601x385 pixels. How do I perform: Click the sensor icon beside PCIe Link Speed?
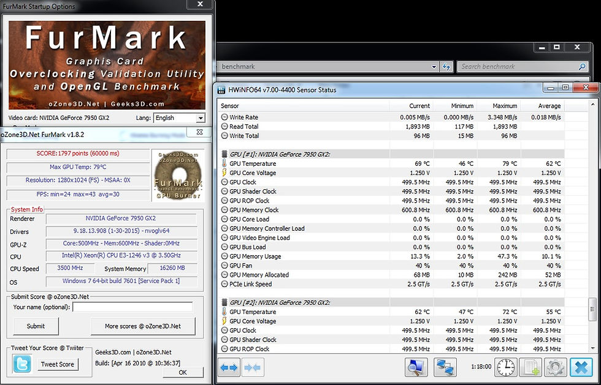[224, 284]
